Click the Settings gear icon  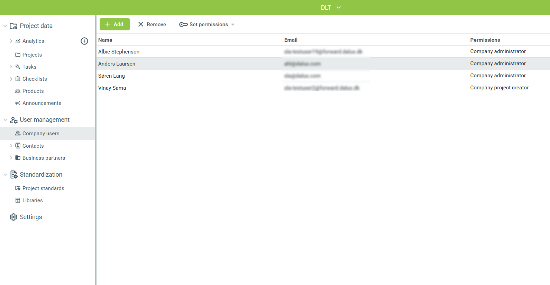click(x=13, y=217)
